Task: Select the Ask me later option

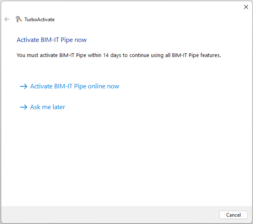Action: pyautogui.click(x=42, y=107)
